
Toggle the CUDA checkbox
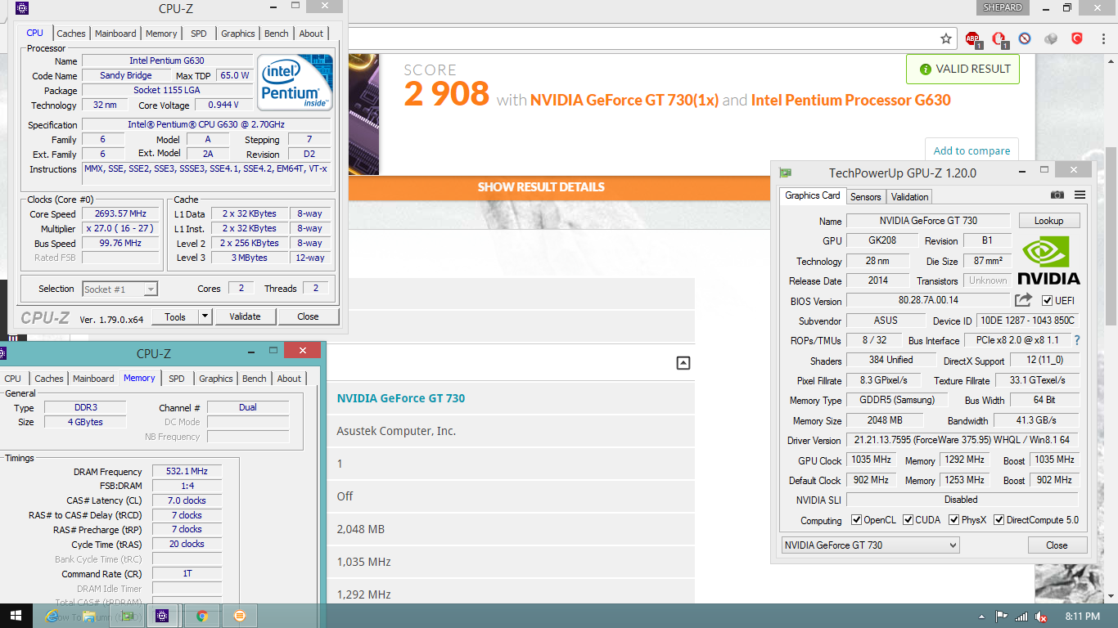click(x=908, y=520)
